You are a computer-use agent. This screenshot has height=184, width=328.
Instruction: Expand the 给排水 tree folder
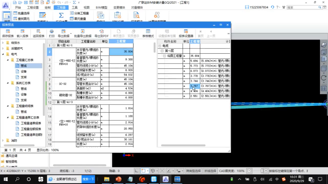click(3, 43)
